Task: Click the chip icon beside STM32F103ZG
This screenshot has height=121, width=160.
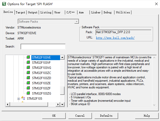Action: (x=28, y=93)
